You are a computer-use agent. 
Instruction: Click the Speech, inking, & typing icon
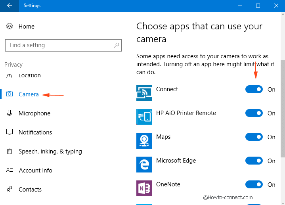click(10, 151)
